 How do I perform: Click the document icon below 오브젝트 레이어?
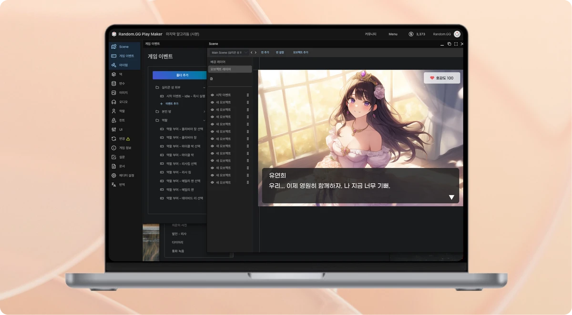211,79
